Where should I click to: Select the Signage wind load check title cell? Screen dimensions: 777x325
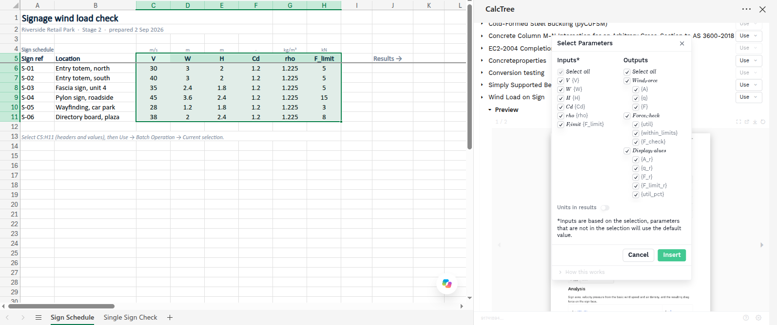70,18
